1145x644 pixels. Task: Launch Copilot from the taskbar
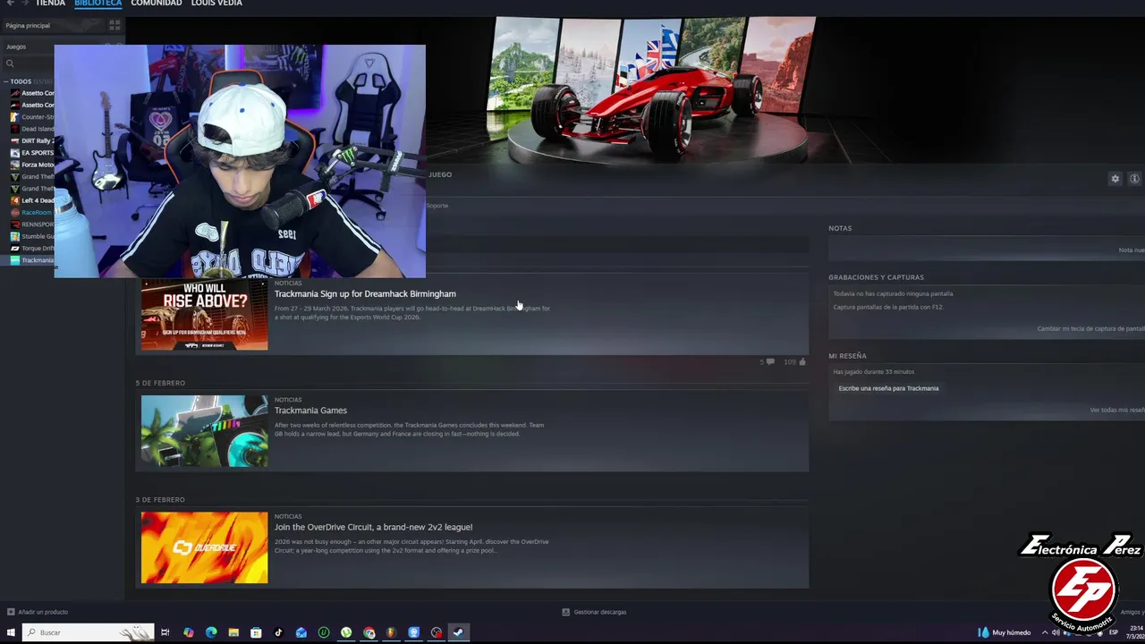point(188,632)
